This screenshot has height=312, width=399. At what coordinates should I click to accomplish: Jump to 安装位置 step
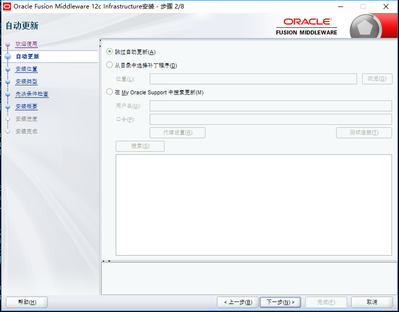tap(26, 69)
